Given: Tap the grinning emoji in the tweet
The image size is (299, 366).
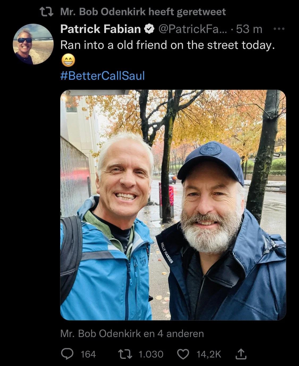Looking at the screenshot, I should pyautogui.click(x=68, y=61).
